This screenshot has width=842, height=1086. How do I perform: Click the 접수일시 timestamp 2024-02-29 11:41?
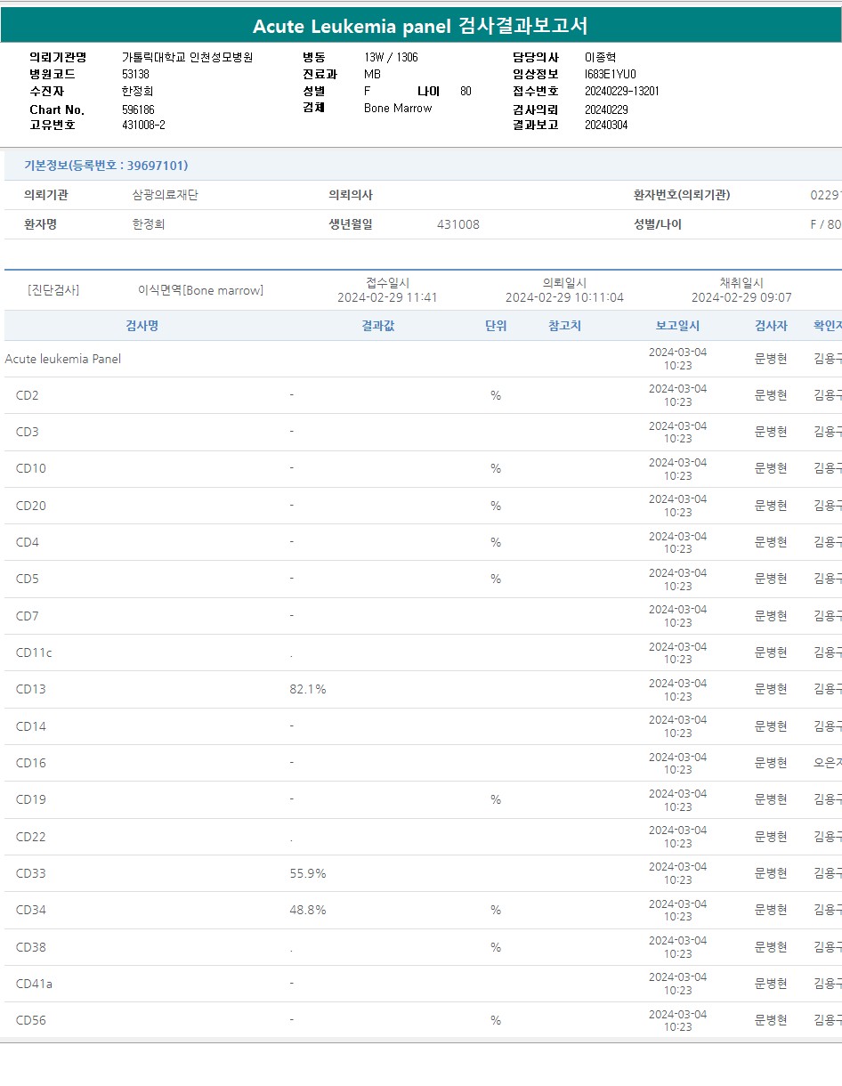(387, 297)
